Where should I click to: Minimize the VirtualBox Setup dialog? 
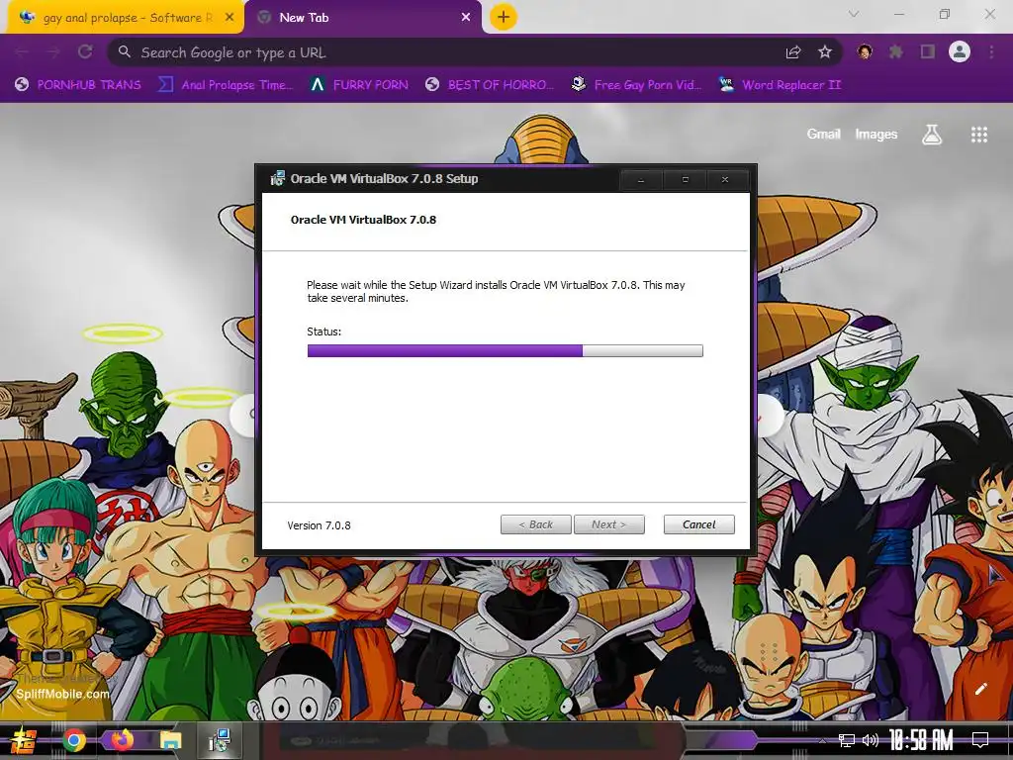coord(641,180)
